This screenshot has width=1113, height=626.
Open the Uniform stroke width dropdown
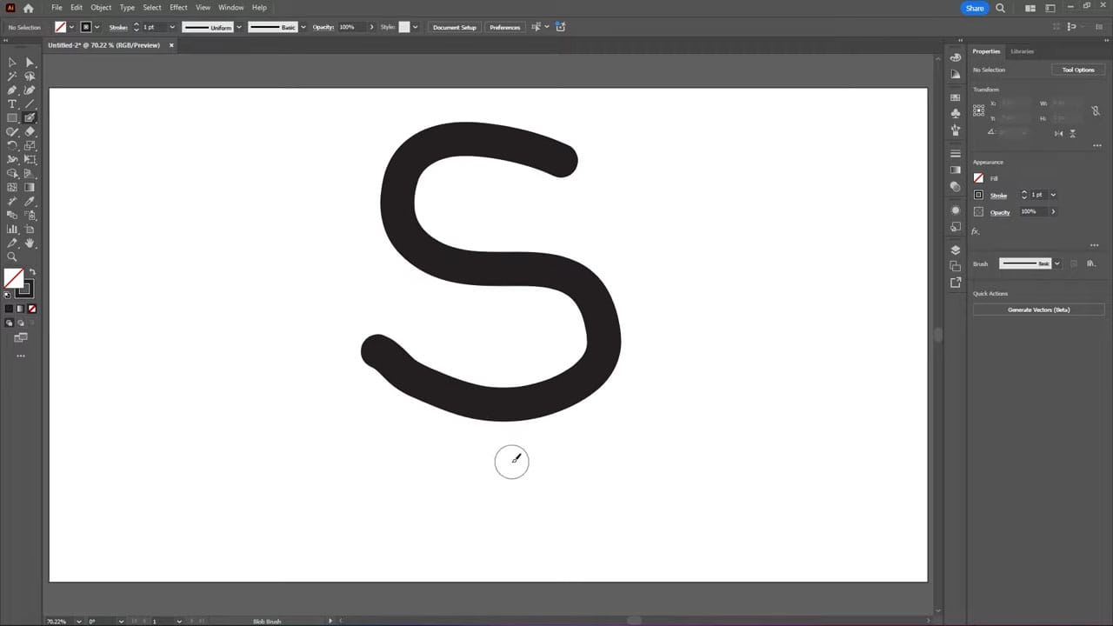click(x=237, y=27)
